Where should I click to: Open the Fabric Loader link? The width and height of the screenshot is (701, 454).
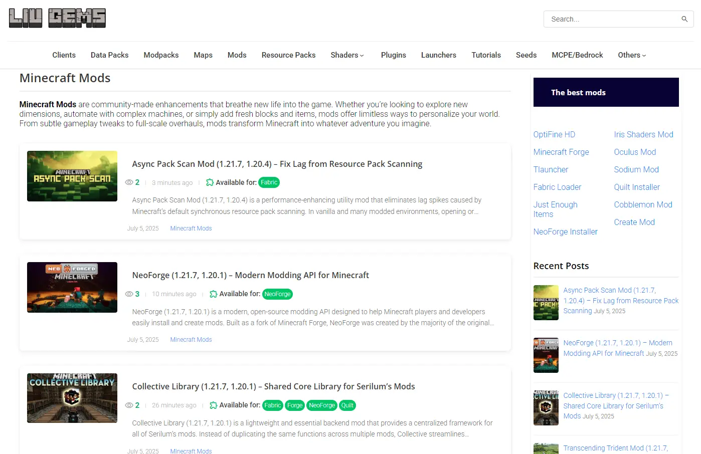[557, 187]
